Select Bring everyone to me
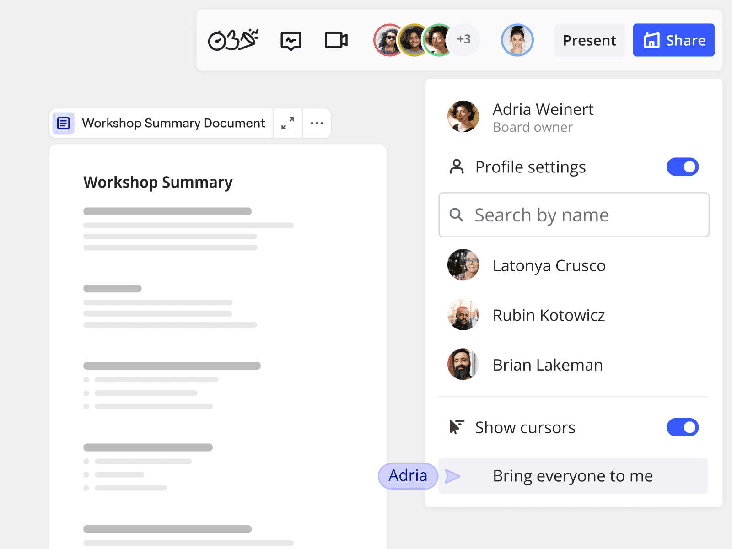 572,476
